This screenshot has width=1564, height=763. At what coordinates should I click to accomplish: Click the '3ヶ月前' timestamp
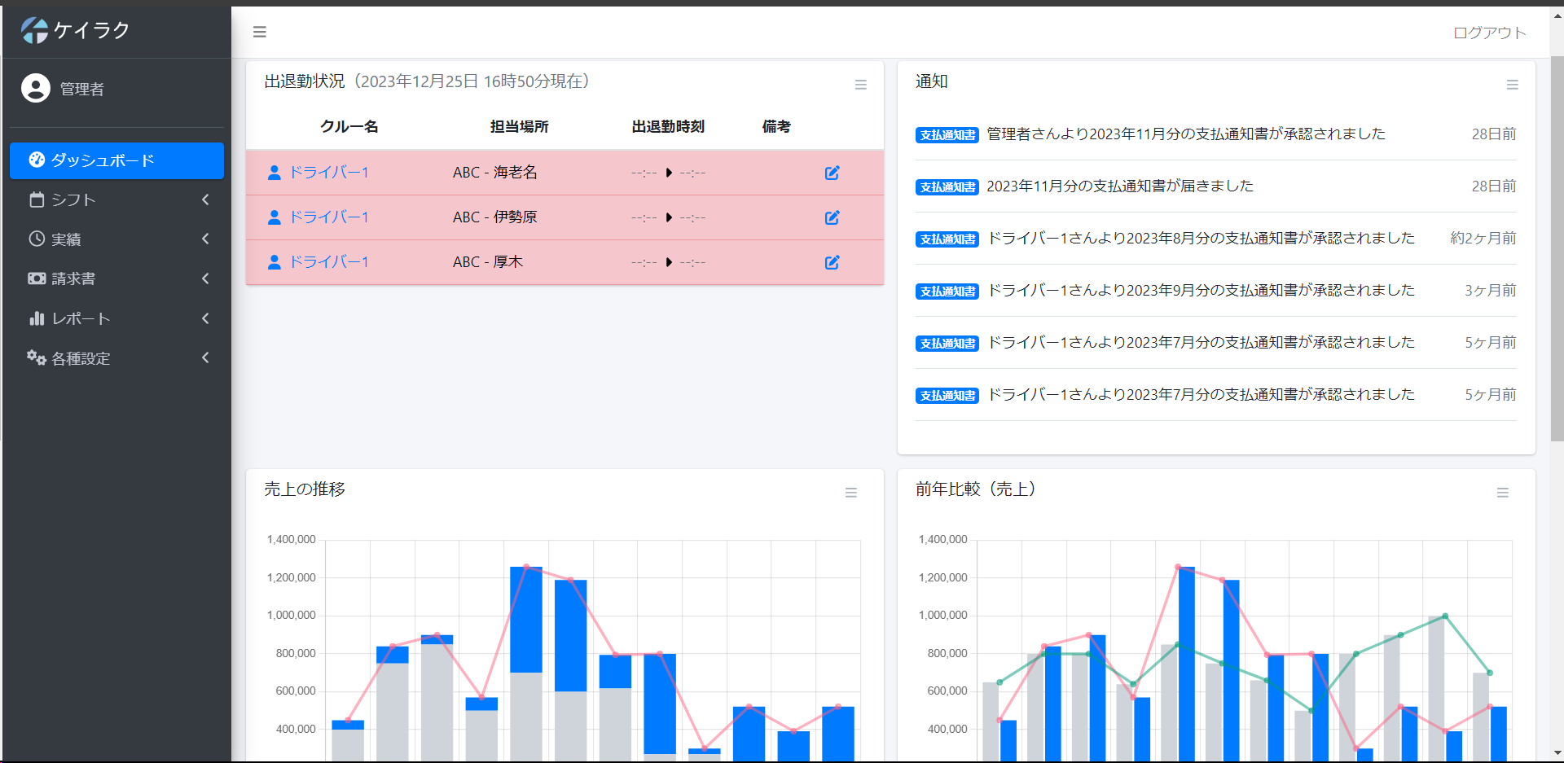click(x=1491, y=290)
